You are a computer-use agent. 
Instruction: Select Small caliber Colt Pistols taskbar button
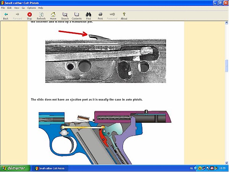(x=50, y=168)
